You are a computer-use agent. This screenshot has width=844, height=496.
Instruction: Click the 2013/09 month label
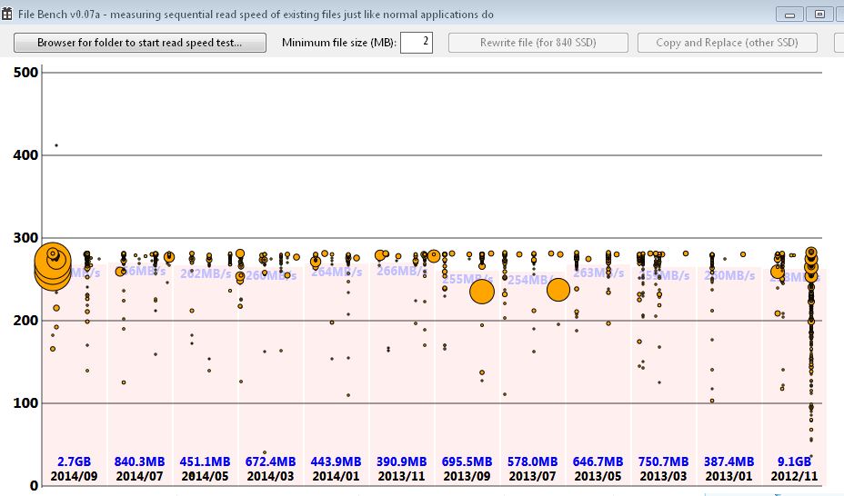(467, 476)
